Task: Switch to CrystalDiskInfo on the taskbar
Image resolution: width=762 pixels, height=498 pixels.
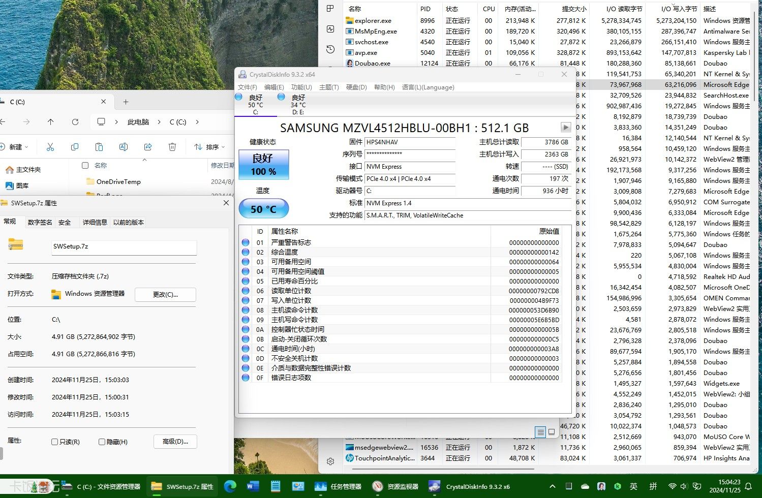Action: pos(469,486)
